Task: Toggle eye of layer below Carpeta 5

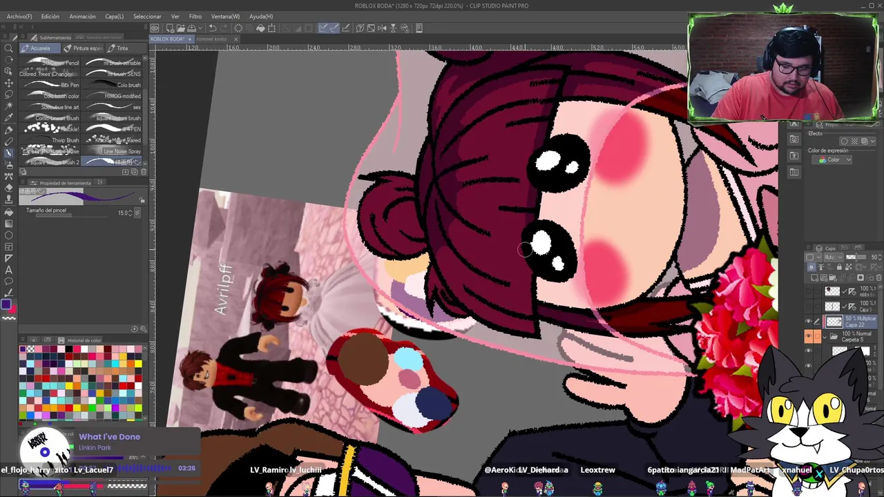Action: click(x=808, y=350)
